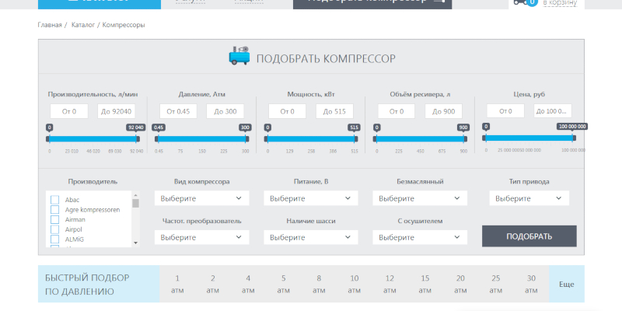This screenshot has width=622, height=311.
Task: Click the blue compressor icon in header
Action: [239, 56]
